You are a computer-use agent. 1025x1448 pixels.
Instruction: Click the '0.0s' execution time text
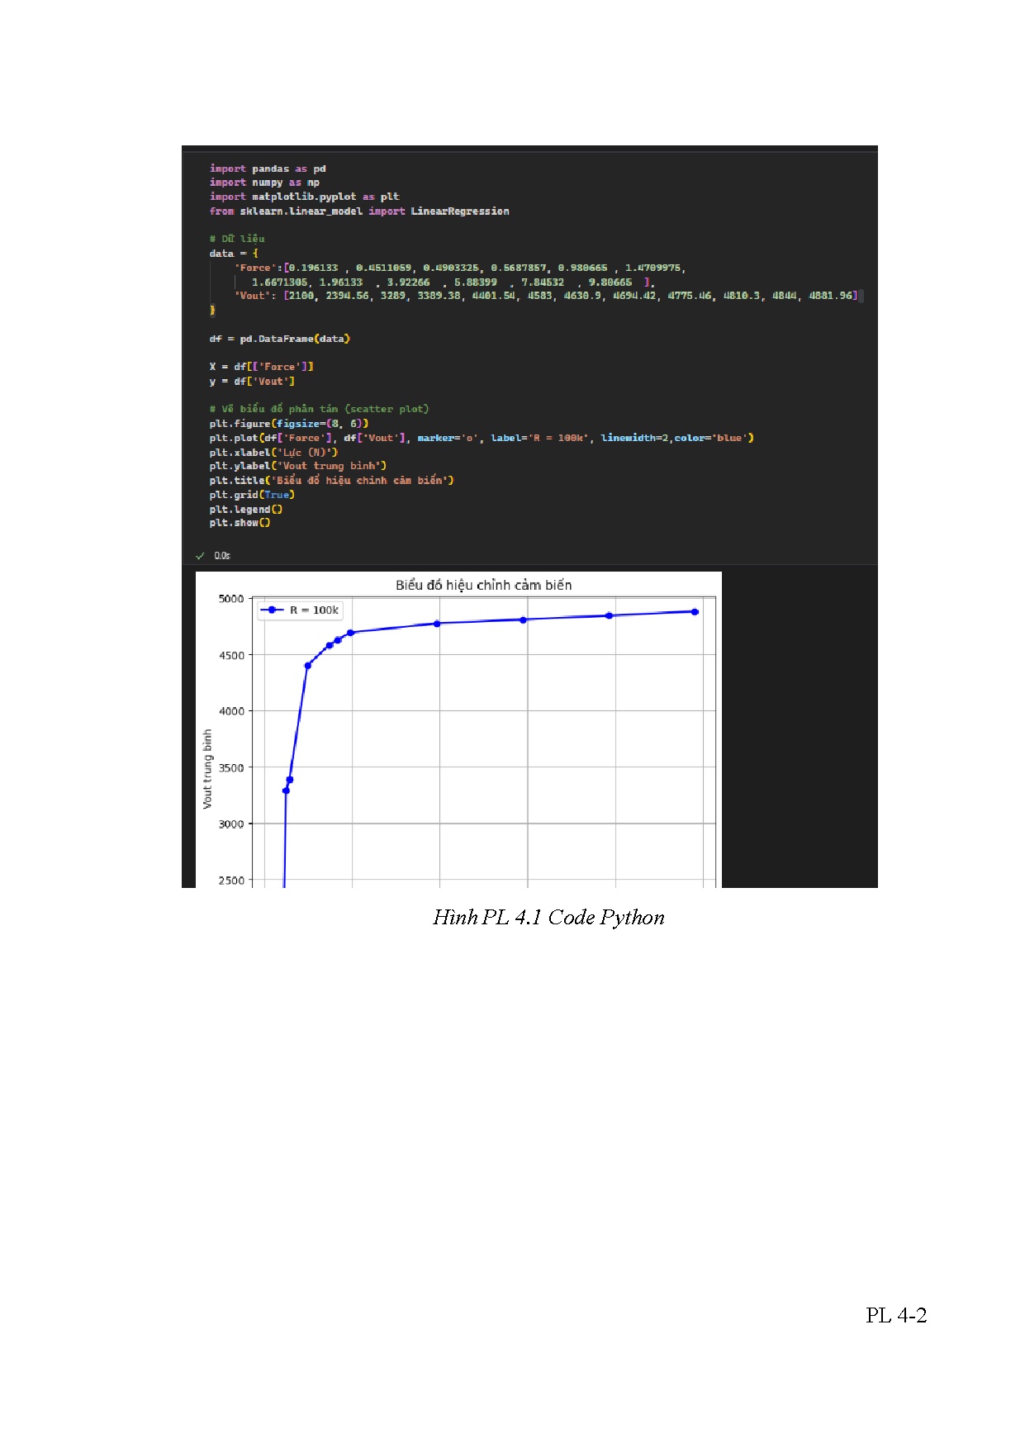click(x=222, y=556)
